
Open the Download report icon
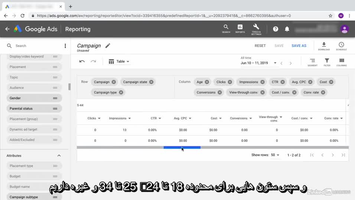pyautogui.click(x=323, y=45)
